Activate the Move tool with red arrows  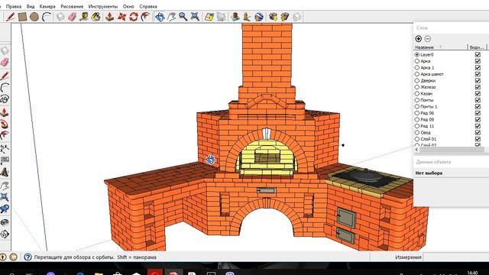121,17
